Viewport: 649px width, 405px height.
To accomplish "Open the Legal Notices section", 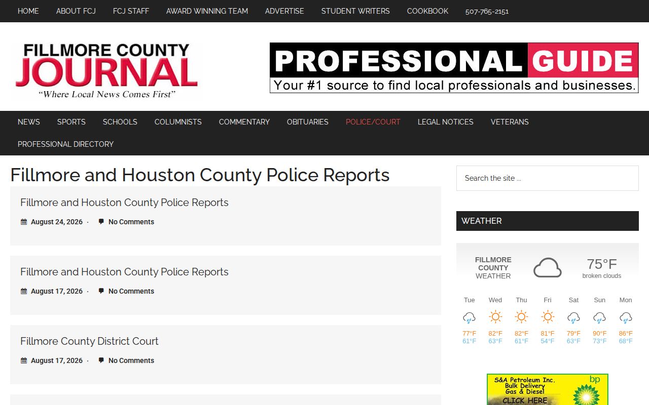I will [446, 122].
